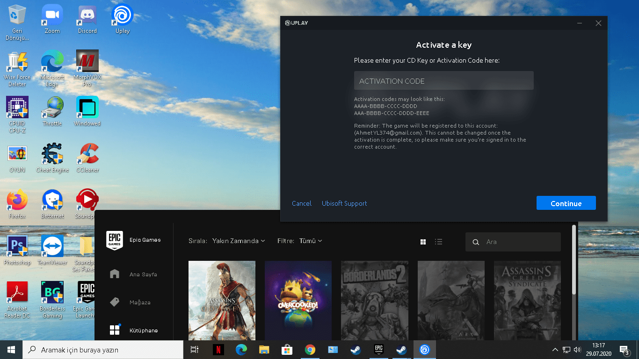Open the Windows Start menu

(11, 350)
